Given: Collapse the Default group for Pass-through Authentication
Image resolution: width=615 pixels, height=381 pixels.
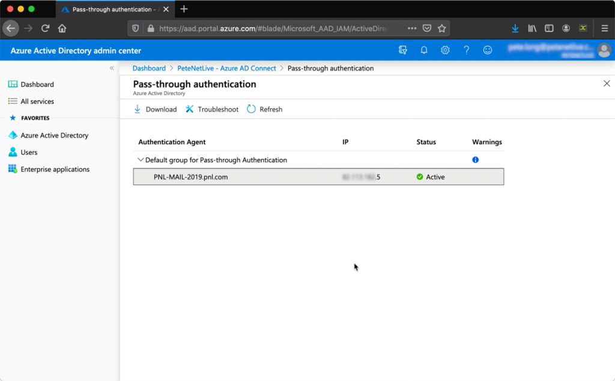Looking at the screenshot, I should pyautogui.click(x=141, y=160).
